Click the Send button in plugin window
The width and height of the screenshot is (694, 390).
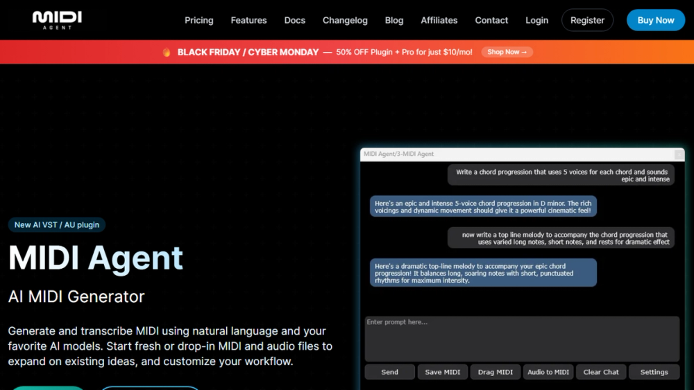coord(389,372)
